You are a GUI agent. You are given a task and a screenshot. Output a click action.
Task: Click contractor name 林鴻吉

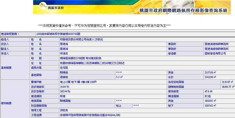click(x=64, y=53)
